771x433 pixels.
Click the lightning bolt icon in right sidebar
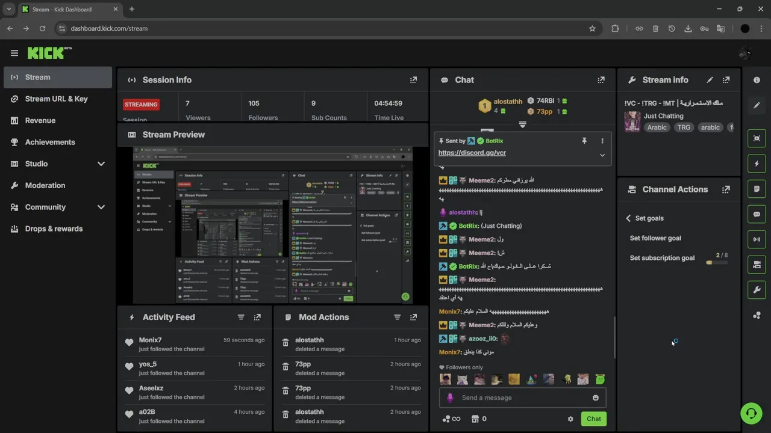pos(757,164)
